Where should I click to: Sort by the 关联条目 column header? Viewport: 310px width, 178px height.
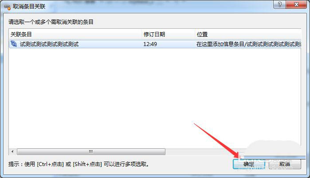point(75,35)
